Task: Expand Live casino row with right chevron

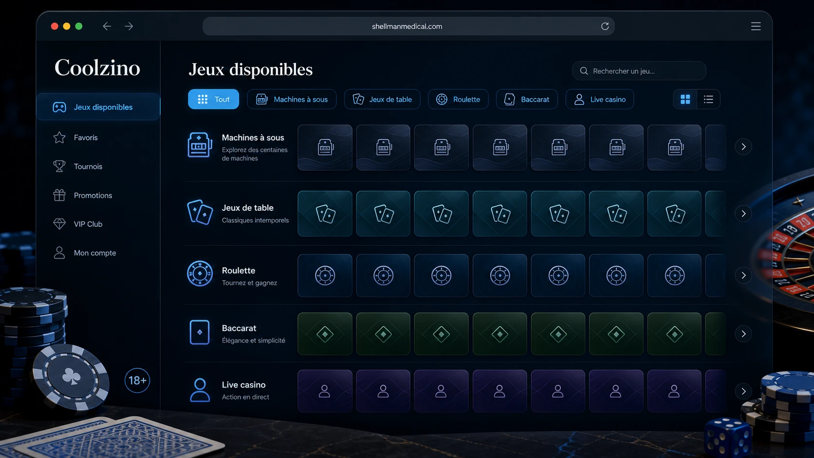Action: (743, 391)
